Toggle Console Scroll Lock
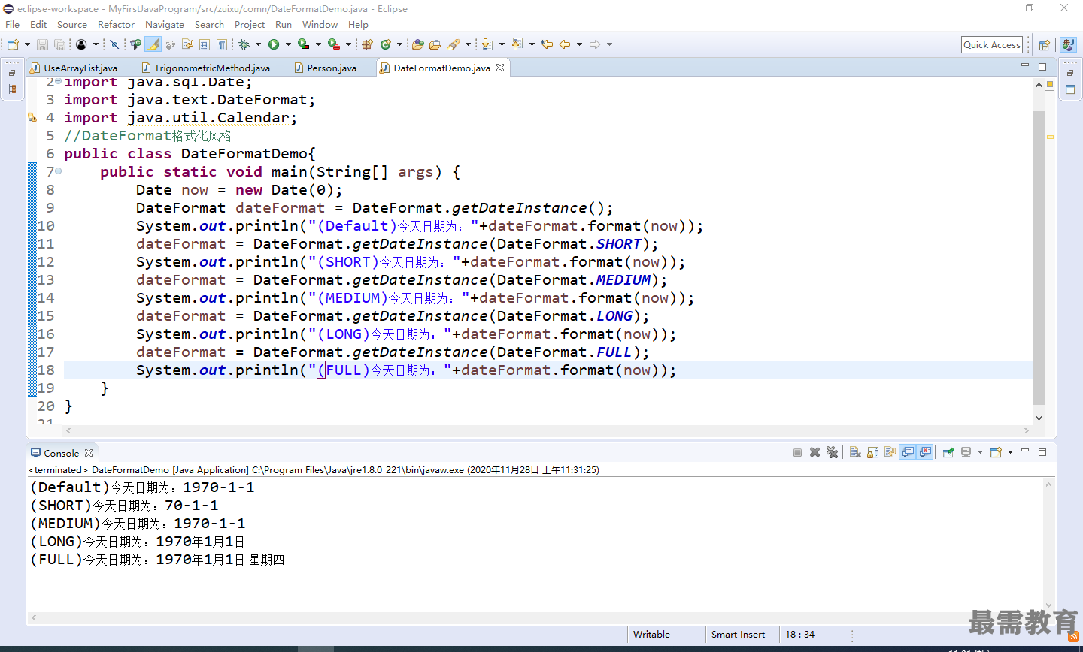This screenshot has width=1083, height=652. (x=872, y=452)
